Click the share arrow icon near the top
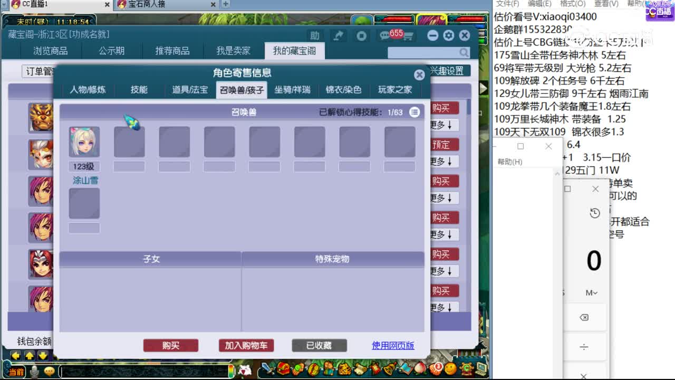675x380 pixels. 339,35
